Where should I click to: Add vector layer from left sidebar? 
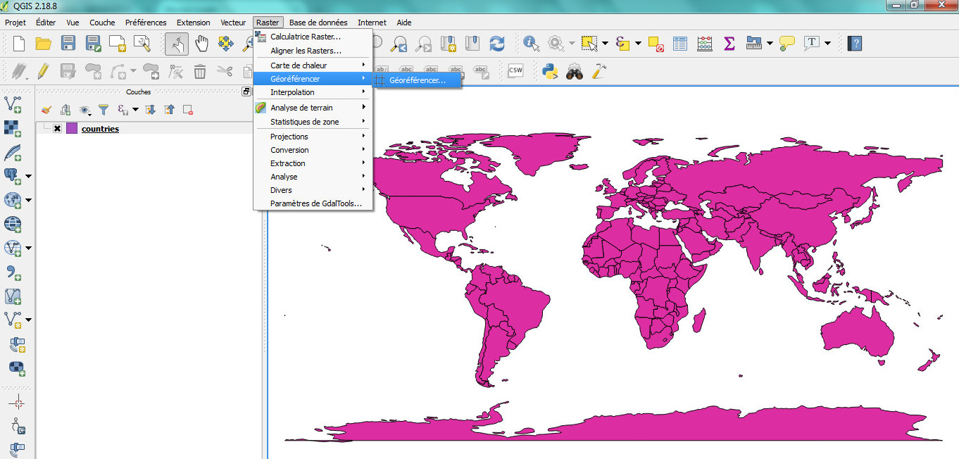pos(13,104)
